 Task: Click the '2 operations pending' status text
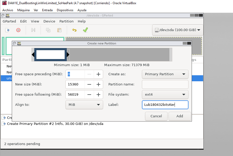coord(22,144)
